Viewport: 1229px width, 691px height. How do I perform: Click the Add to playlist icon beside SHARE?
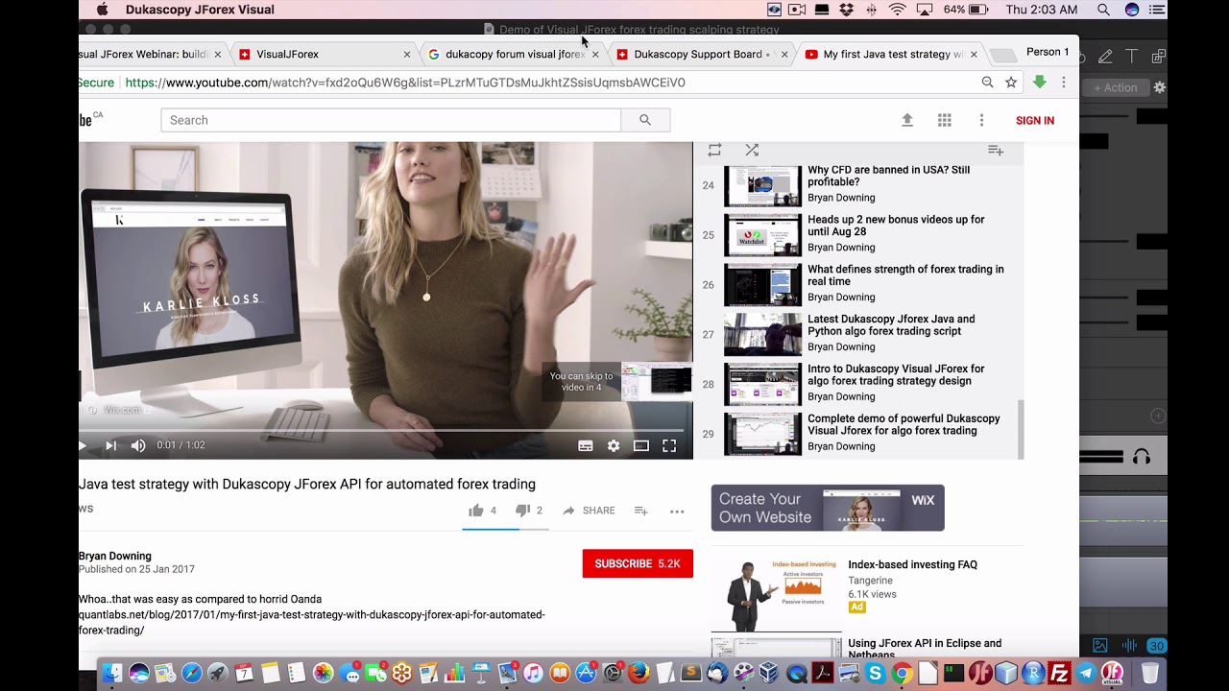pos(641,511)
